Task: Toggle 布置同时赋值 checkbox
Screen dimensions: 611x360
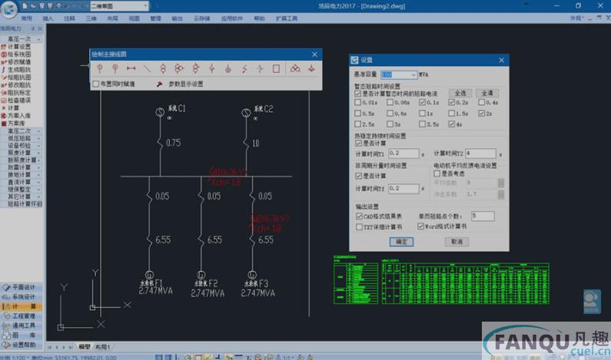Action: 96,84
